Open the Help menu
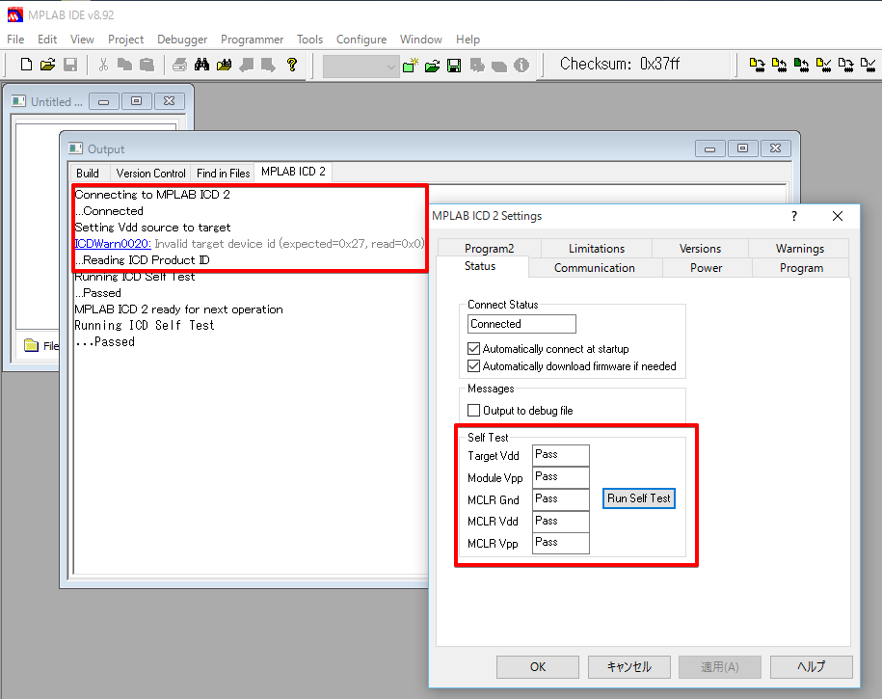882x699 pixels. [468, 40]
